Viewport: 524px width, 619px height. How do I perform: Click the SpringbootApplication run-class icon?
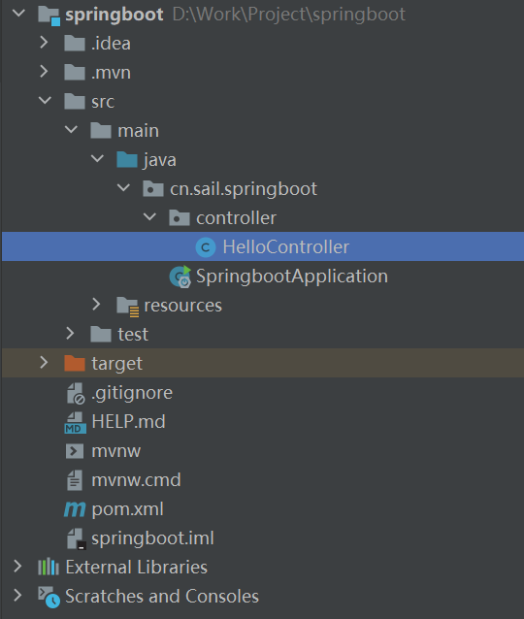(180, 277)
